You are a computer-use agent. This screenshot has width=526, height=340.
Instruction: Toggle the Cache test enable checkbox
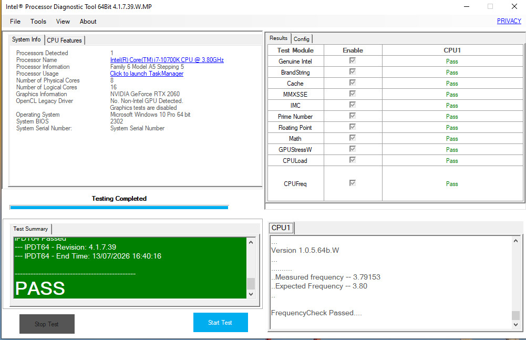click(x=353, y=83)
